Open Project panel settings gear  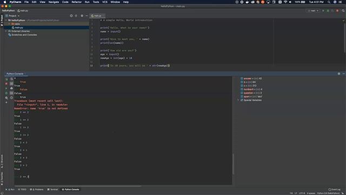(x=82, y=16)
